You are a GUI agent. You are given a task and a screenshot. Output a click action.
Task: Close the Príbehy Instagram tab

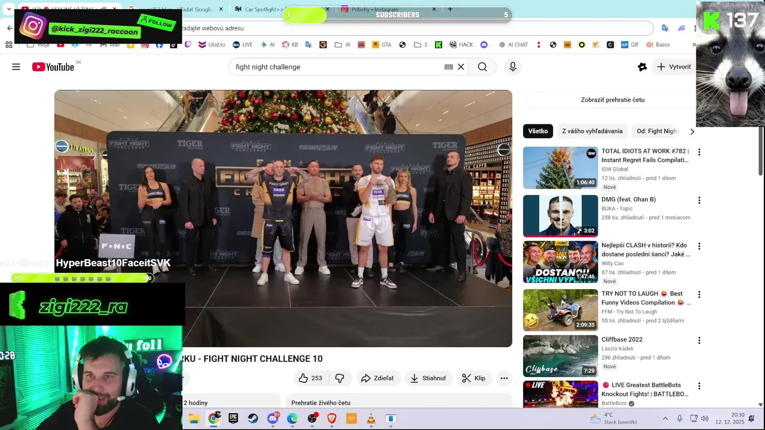click(434, 10)
